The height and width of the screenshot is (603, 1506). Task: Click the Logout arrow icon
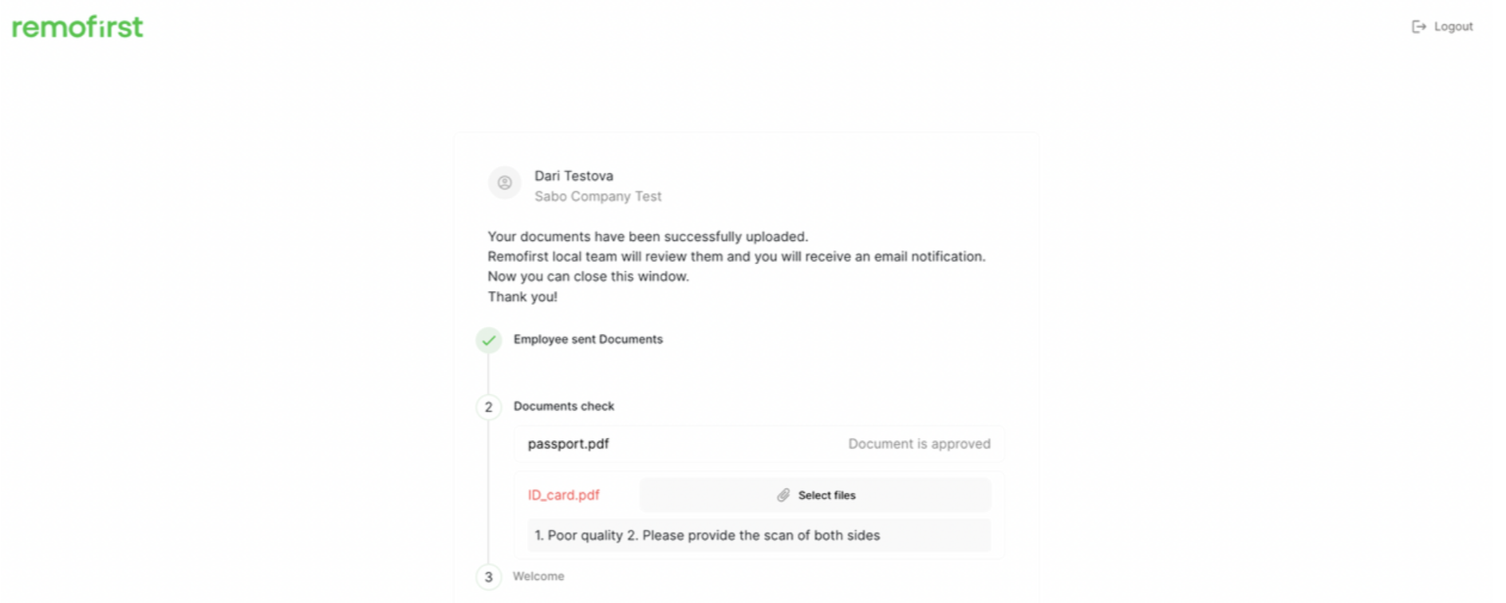tap(1418, 26)
